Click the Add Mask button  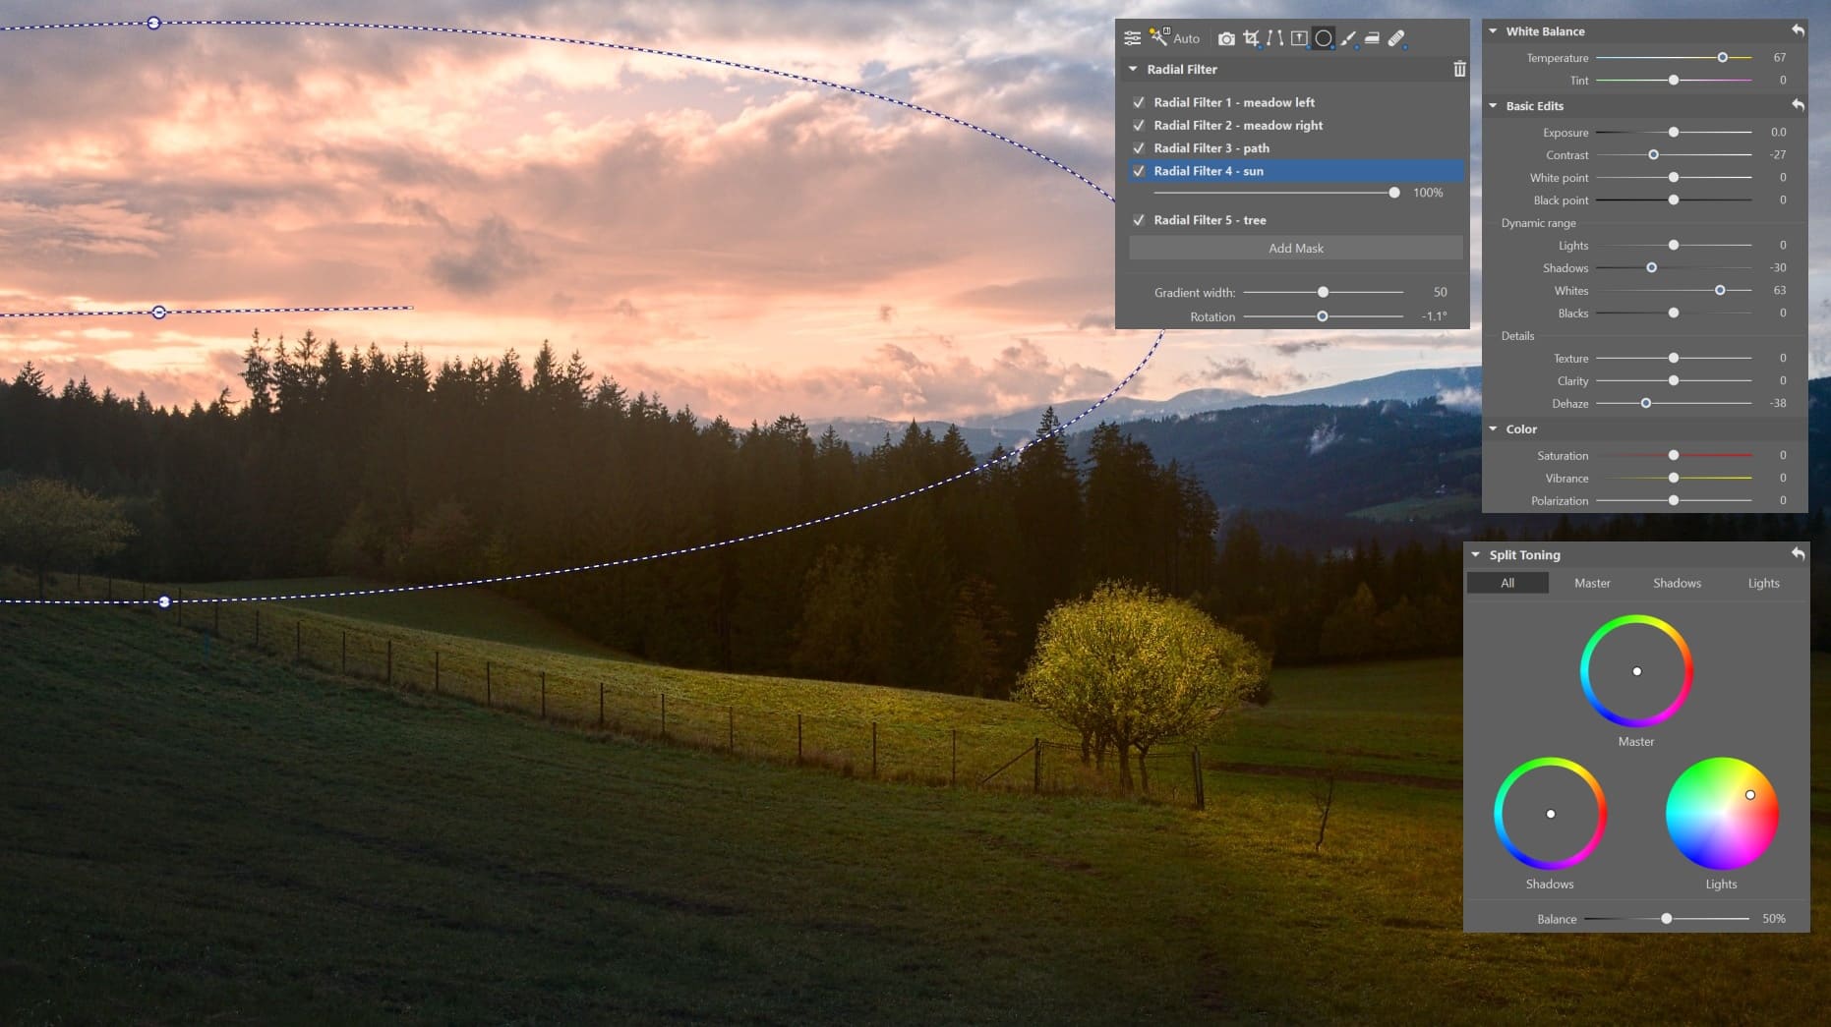(x=1295, y=248)
